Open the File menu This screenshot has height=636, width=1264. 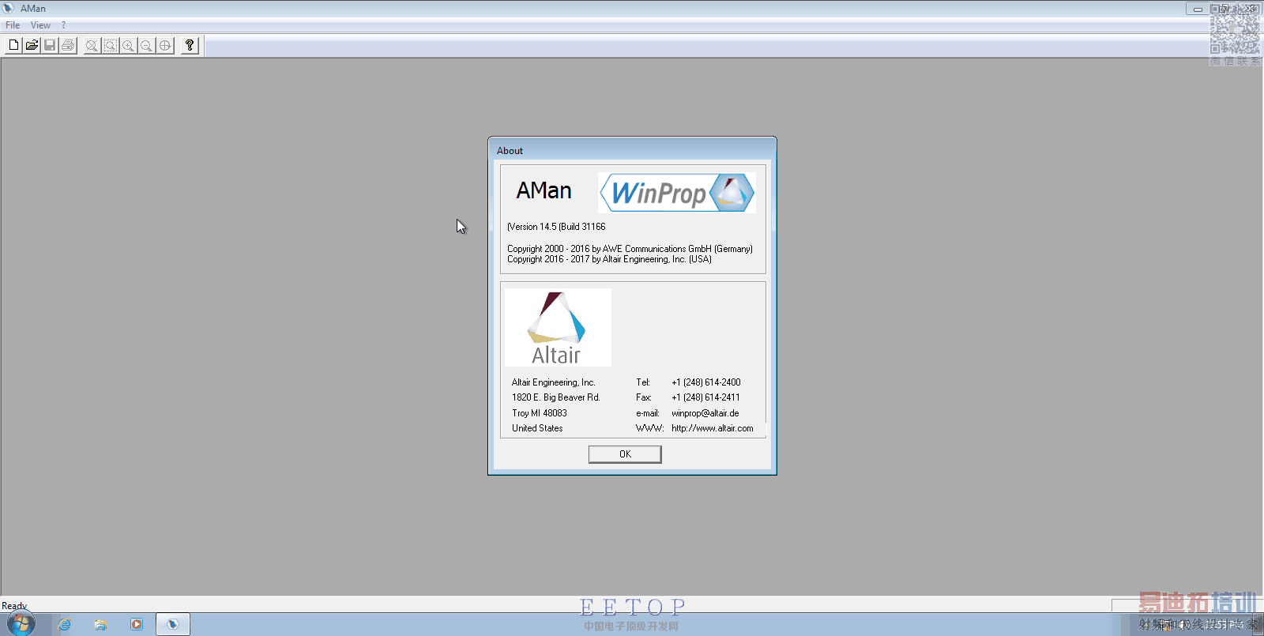click(x=13, y=25)
